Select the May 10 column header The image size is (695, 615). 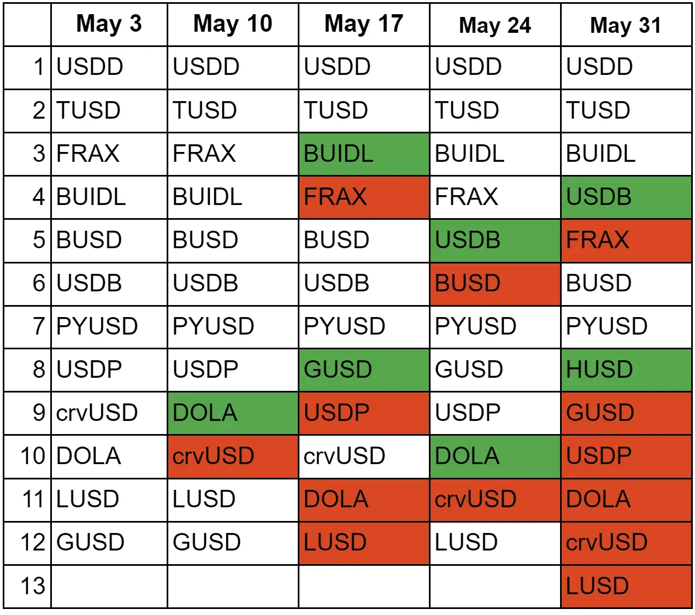[x=233, y=24]
